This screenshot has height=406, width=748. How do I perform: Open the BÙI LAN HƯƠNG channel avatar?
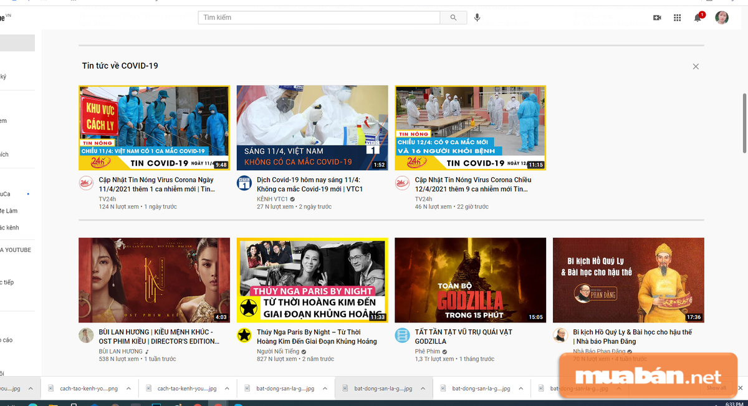[x=86, y=336]
